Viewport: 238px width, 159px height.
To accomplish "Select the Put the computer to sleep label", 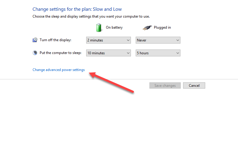I will click(61, 53).
